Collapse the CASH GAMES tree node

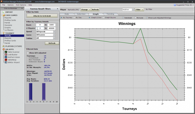[1, 15]
